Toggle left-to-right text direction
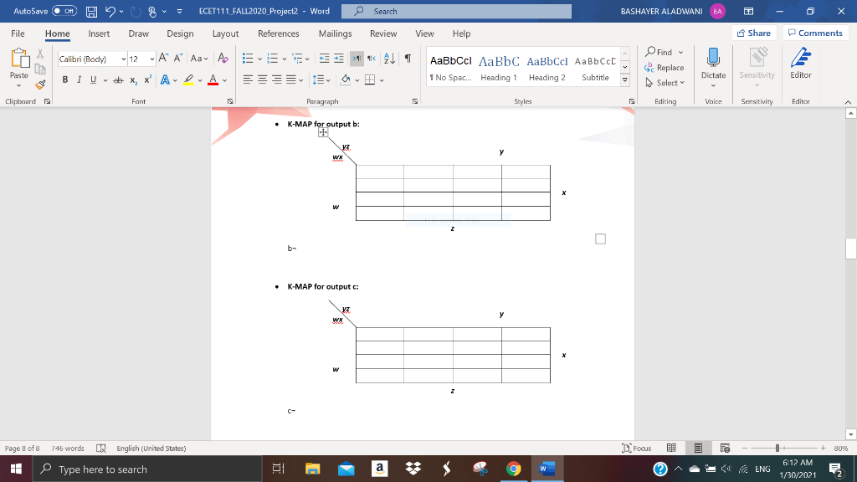The width and height of the screenshot is (857, 482). pyautogui.click(x=357, y=59)
